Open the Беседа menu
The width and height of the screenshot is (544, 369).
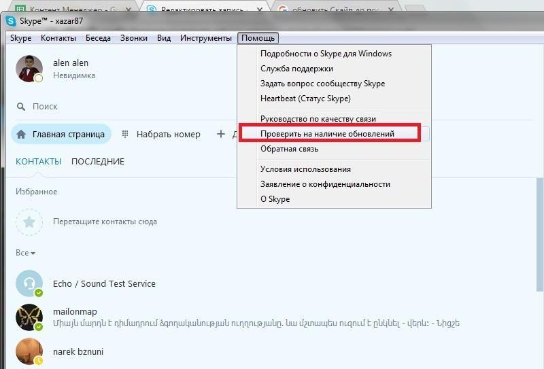click(98, 38)
